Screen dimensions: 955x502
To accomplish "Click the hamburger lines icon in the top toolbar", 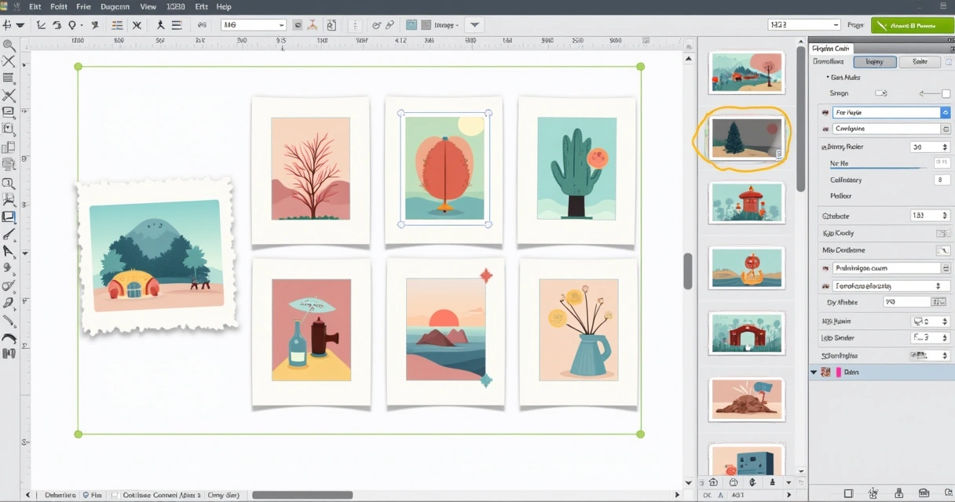I will click(x=176, y=25).
